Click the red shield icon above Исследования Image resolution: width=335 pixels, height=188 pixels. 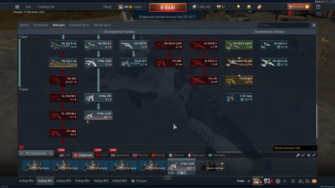click(x=21, y=148)
